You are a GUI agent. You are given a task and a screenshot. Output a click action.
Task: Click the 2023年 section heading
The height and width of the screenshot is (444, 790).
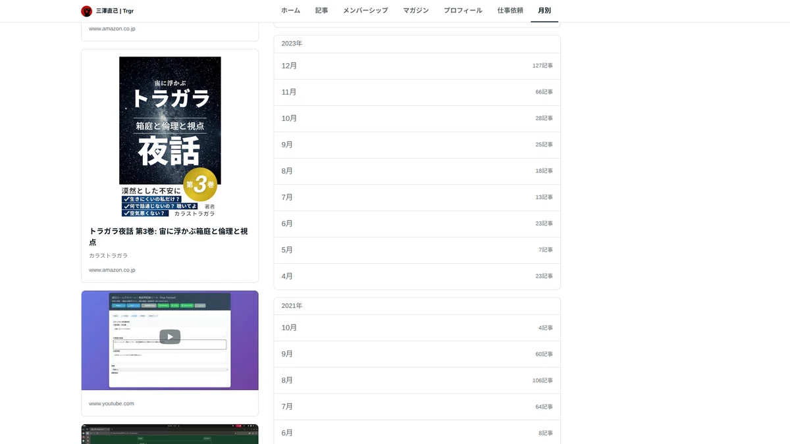[x=292, y=43]
